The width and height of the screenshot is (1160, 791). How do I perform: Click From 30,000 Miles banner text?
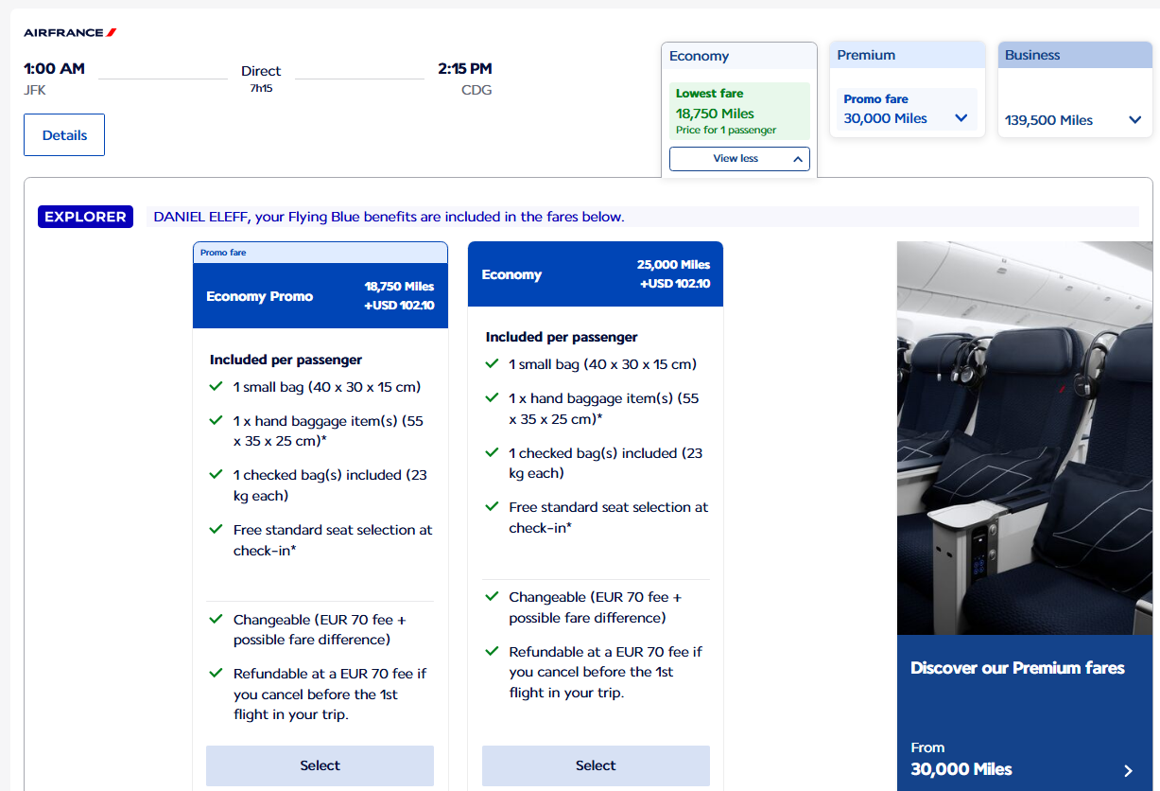pos(961,759)
